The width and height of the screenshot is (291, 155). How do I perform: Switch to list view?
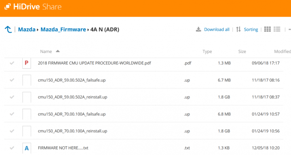(x=277, y=29)
